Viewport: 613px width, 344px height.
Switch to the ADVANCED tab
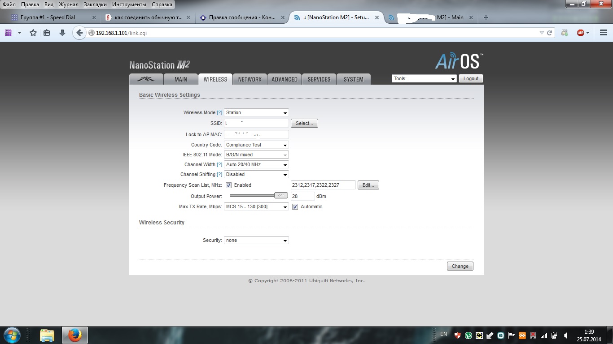coord(285,79)
